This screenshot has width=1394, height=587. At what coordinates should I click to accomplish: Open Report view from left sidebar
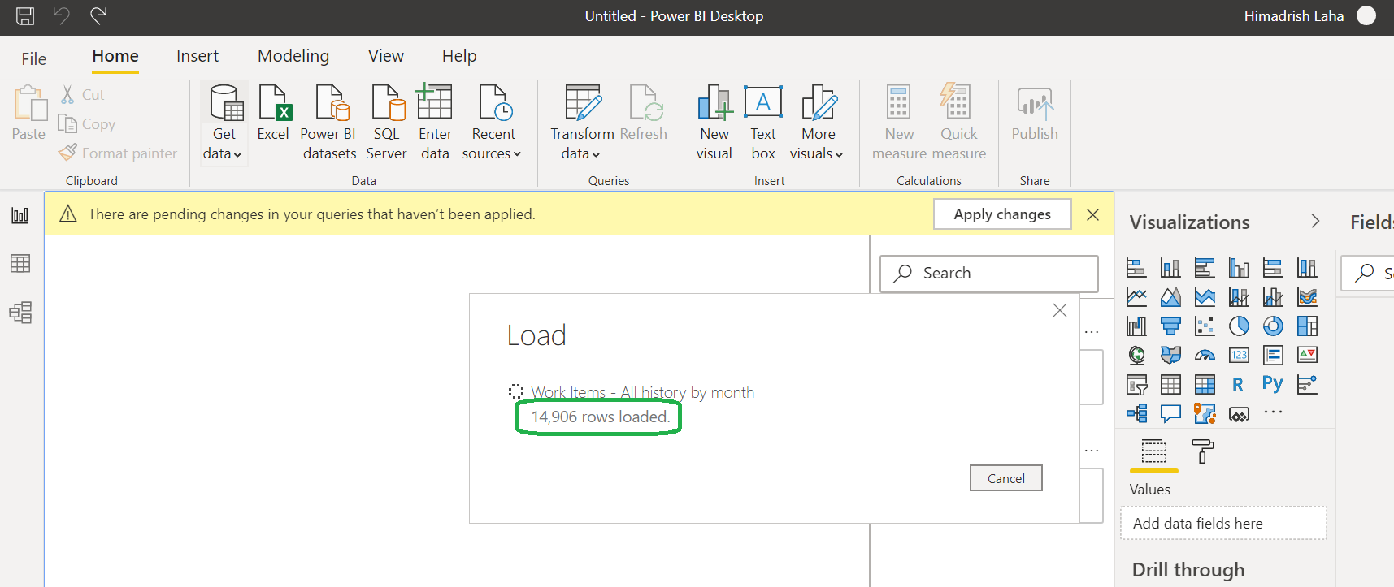pos(20,215)
